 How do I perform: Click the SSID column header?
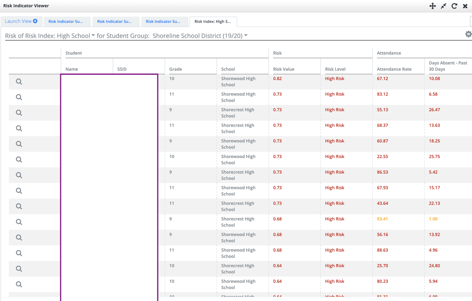pyautogui.click(x=122, y=69)
